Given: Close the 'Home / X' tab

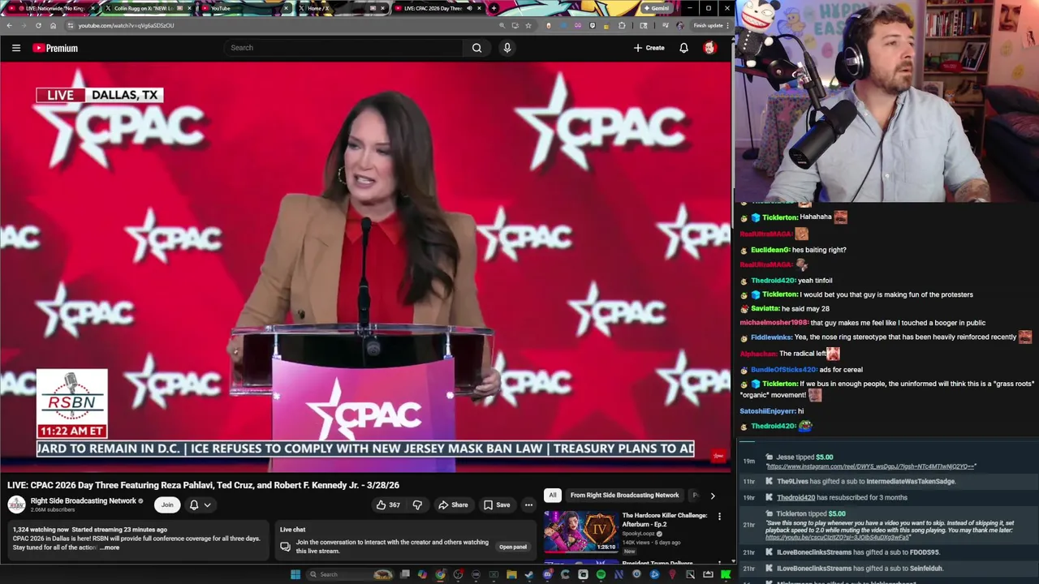Looking at the screenshot, I should pyautogui.click(x=383, y=8).
